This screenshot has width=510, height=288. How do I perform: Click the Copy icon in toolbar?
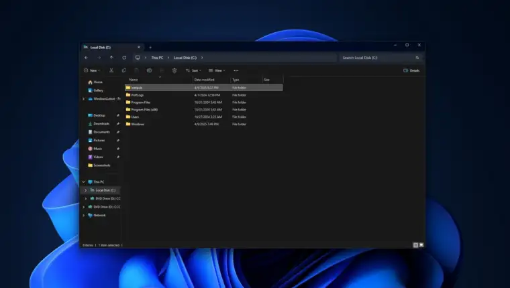point(124,70)
